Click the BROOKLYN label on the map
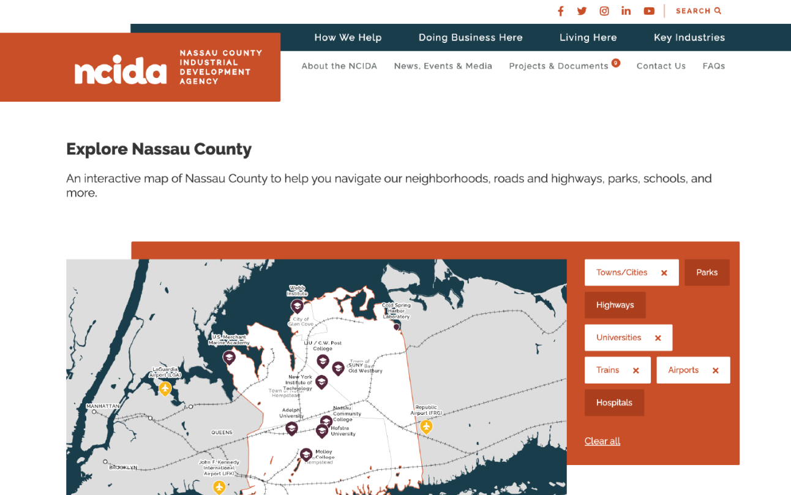 click(123, 467)
